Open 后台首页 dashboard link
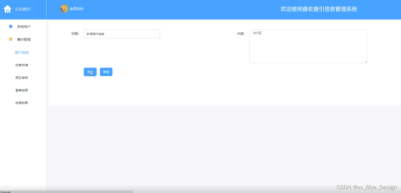 [x=23, y=9]
